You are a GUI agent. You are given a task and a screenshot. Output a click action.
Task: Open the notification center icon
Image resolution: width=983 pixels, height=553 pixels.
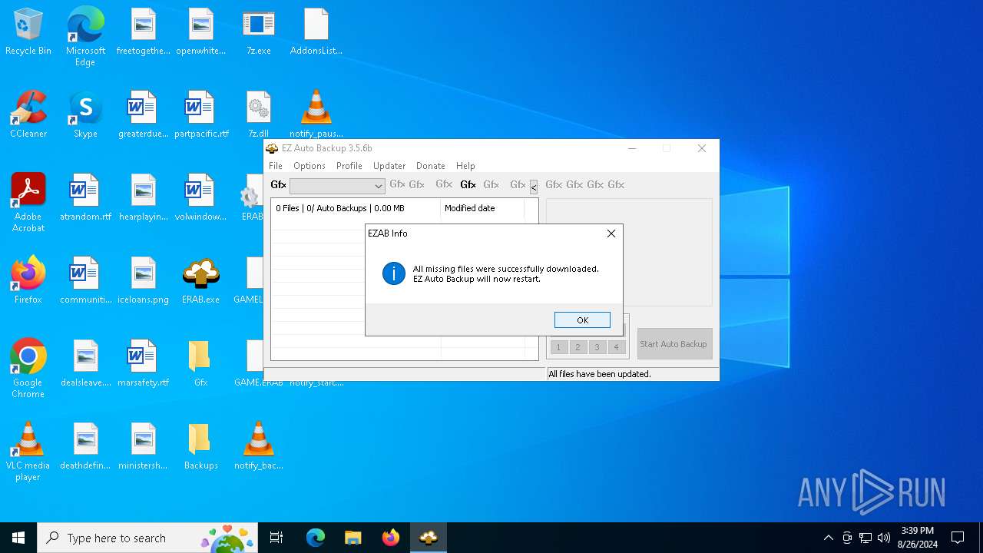tap(958, 538)
